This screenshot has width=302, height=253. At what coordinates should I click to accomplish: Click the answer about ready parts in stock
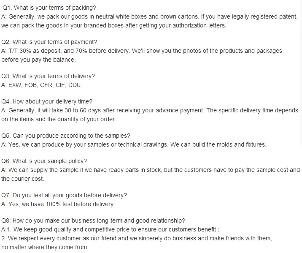pyautogui.click(x=150, y=170)
